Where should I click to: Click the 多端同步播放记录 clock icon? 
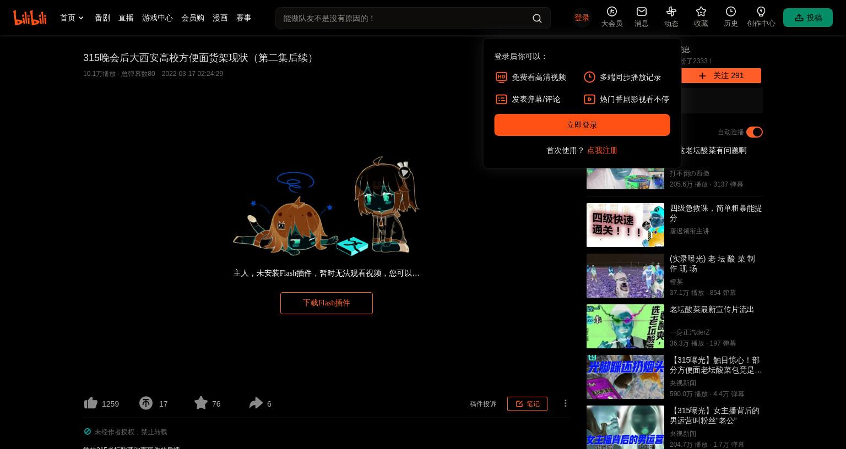click(589, 78)
